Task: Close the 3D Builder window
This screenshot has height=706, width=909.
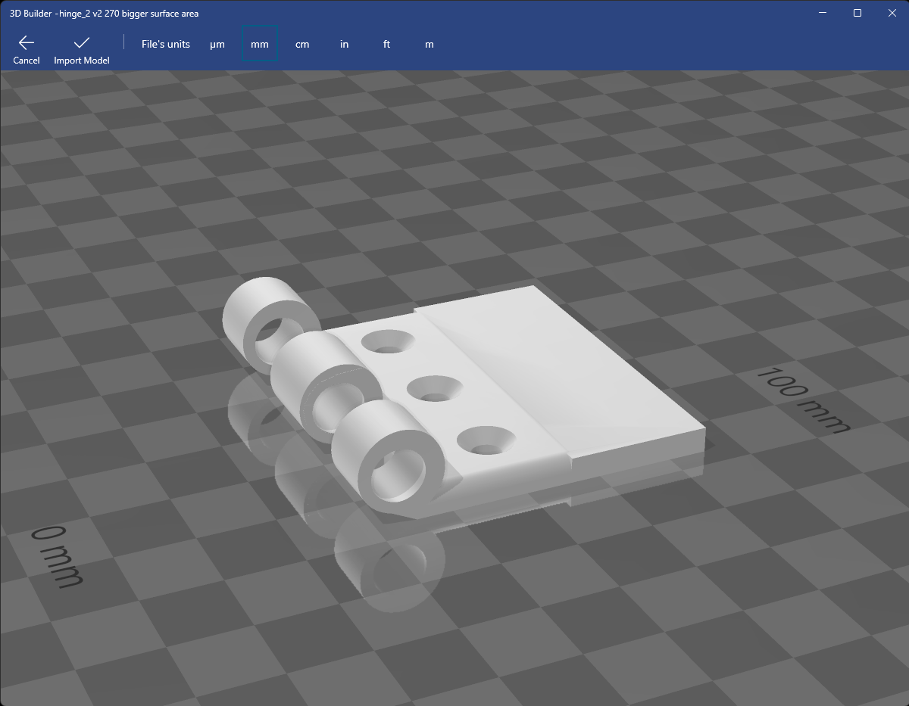Action: point(892,13)
